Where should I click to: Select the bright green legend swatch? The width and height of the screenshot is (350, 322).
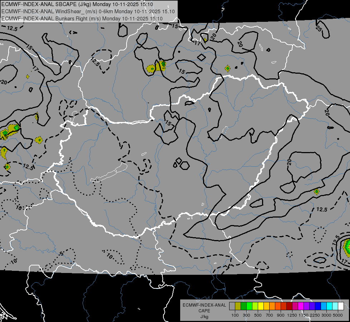point(249,306)
